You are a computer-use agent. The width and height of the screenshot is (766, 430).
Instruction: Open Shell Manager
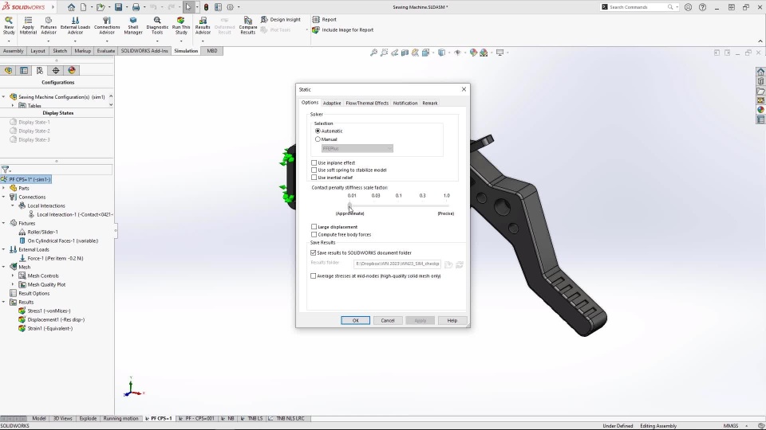pyautogui.click(x=133, y=25)
